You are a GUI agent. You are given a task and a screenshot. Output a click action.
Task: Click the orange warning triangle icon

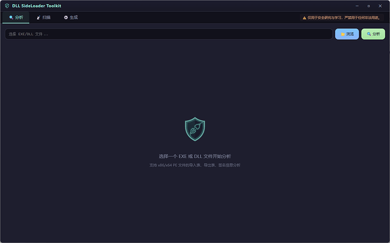(x=304, y=18)
